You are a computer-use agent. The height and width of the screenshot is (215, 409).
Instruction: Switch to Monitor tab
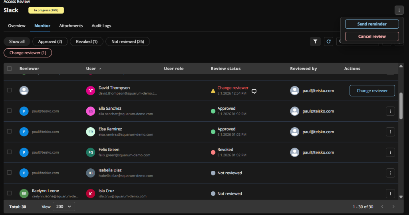click(x=42, y=26)
